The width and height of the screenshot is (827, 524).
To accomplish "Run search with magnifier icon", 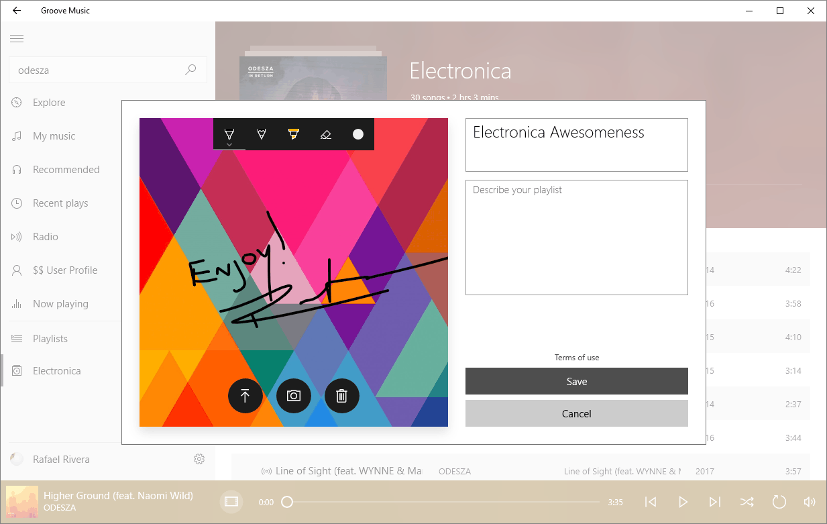I will coord(191,70).
